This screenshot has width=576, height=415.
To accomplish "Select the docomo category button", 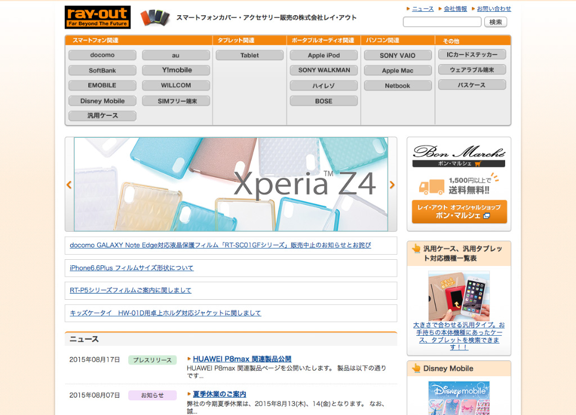I will pos(102,55).
